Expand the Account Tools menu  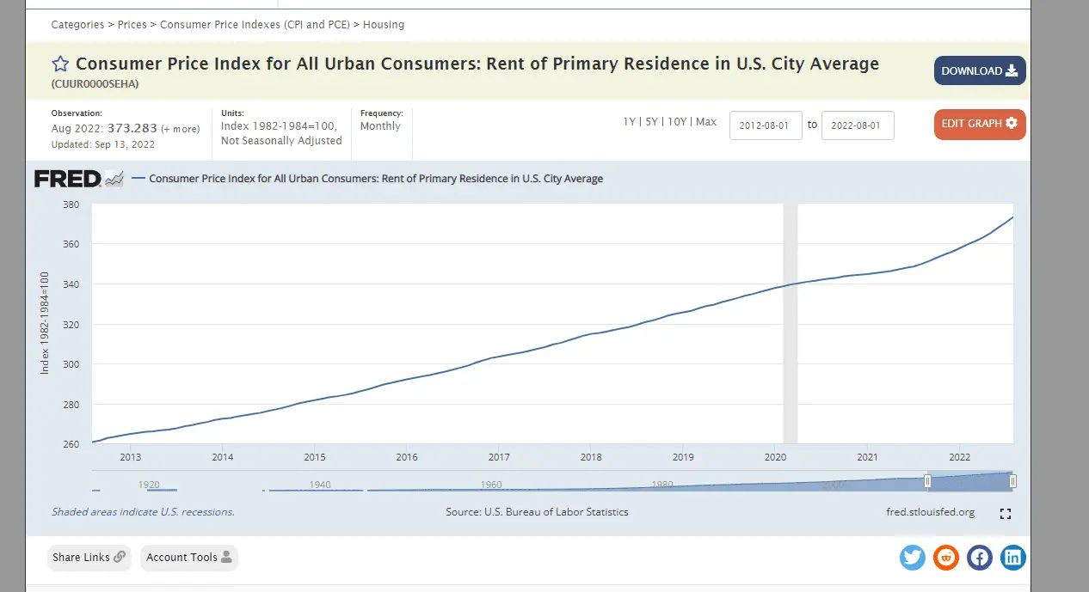point(188,558)
